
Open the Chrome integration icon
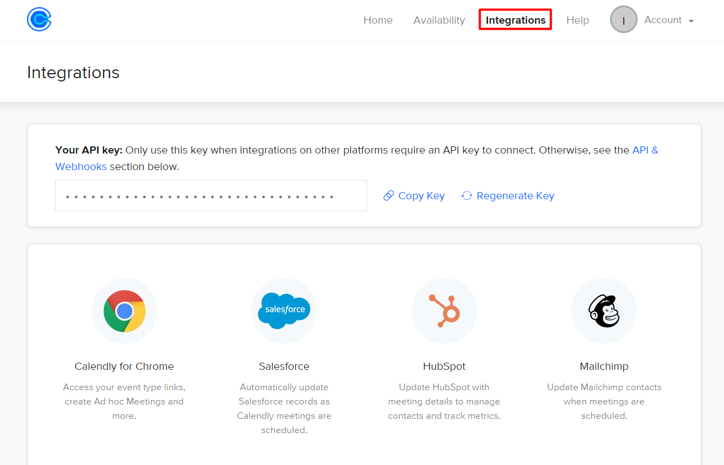(124, 311)
